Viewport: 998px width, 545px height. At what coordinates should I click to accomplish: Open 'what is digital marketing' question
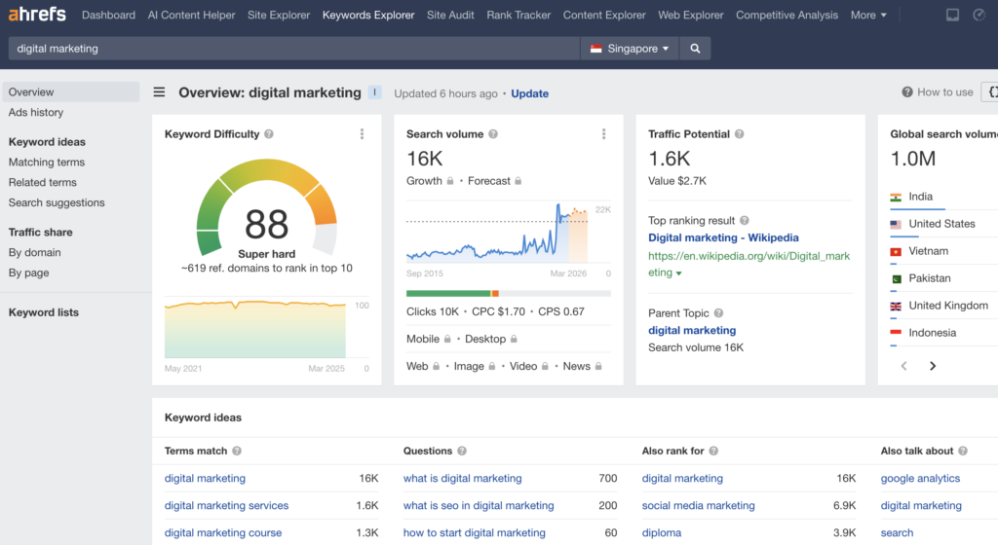[462, 478]
